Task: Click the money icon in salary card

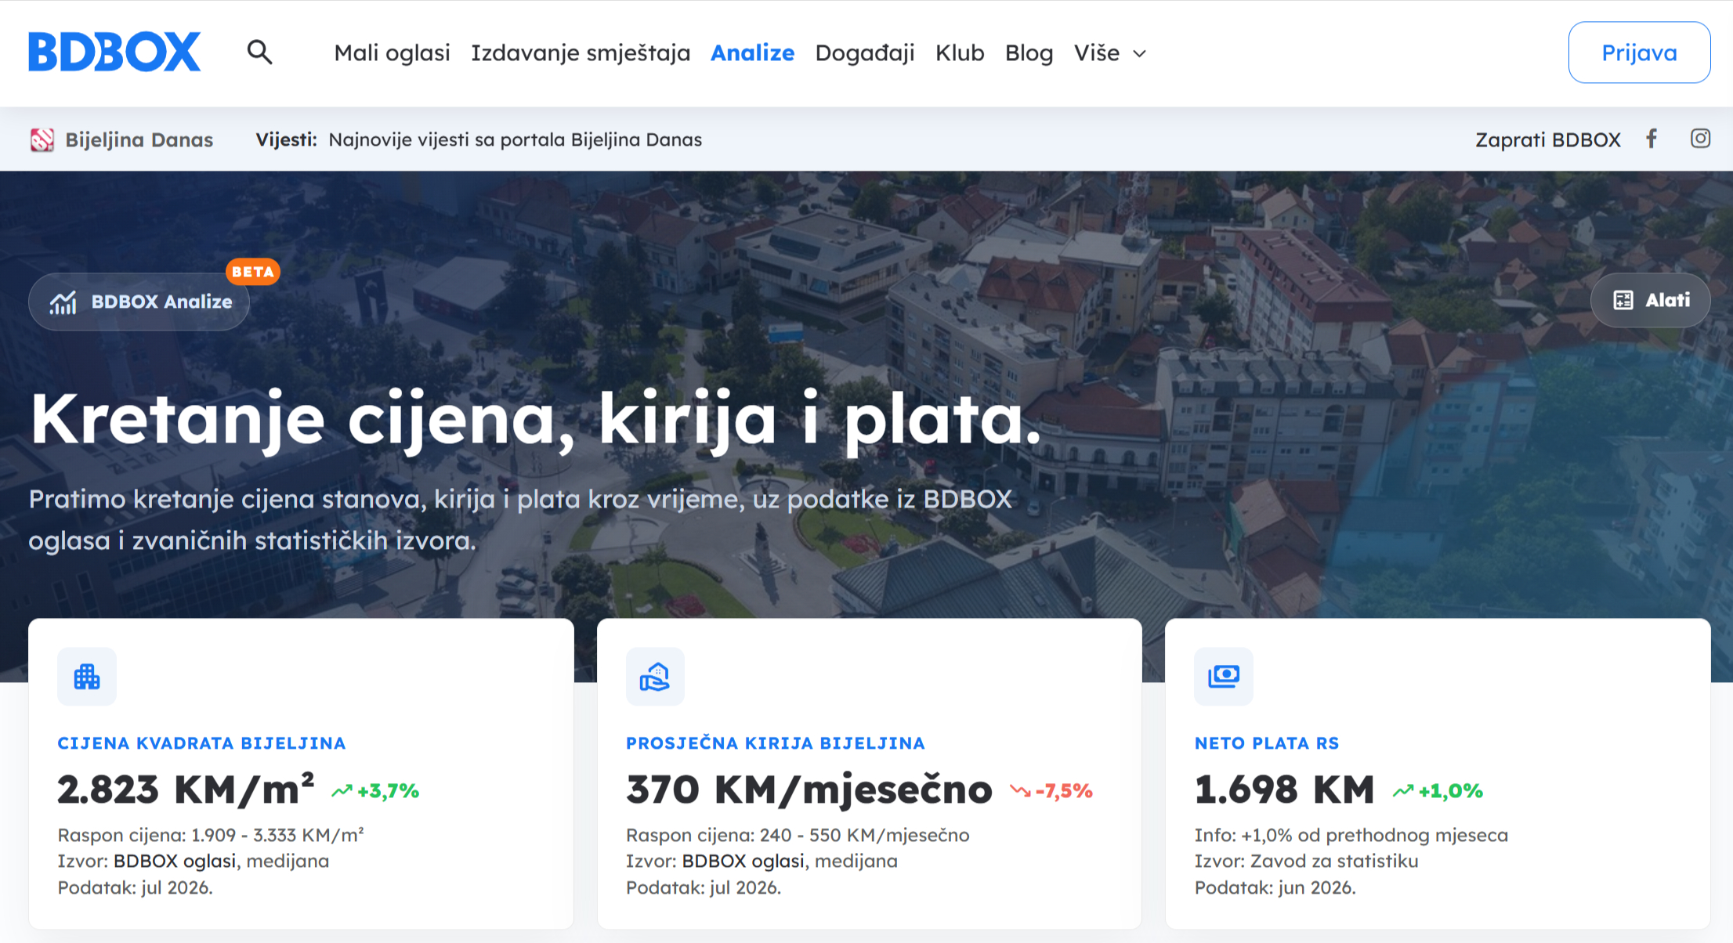Action: tap(1224, 677)
